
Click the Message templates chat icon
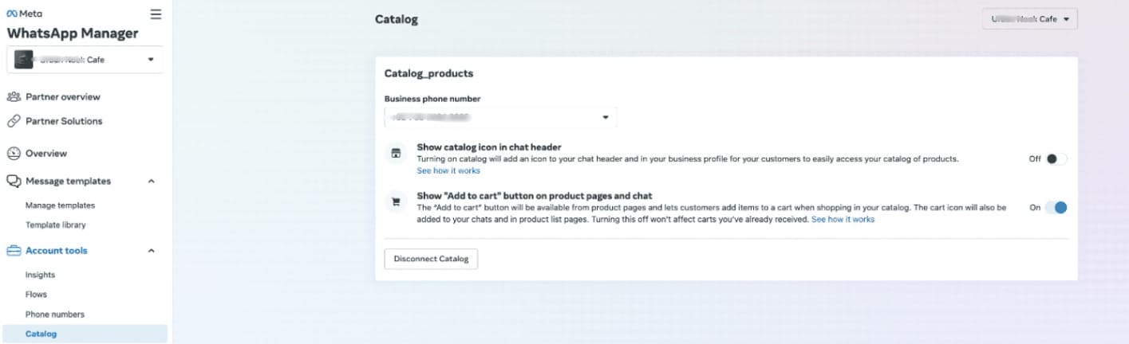click(14, 182)
